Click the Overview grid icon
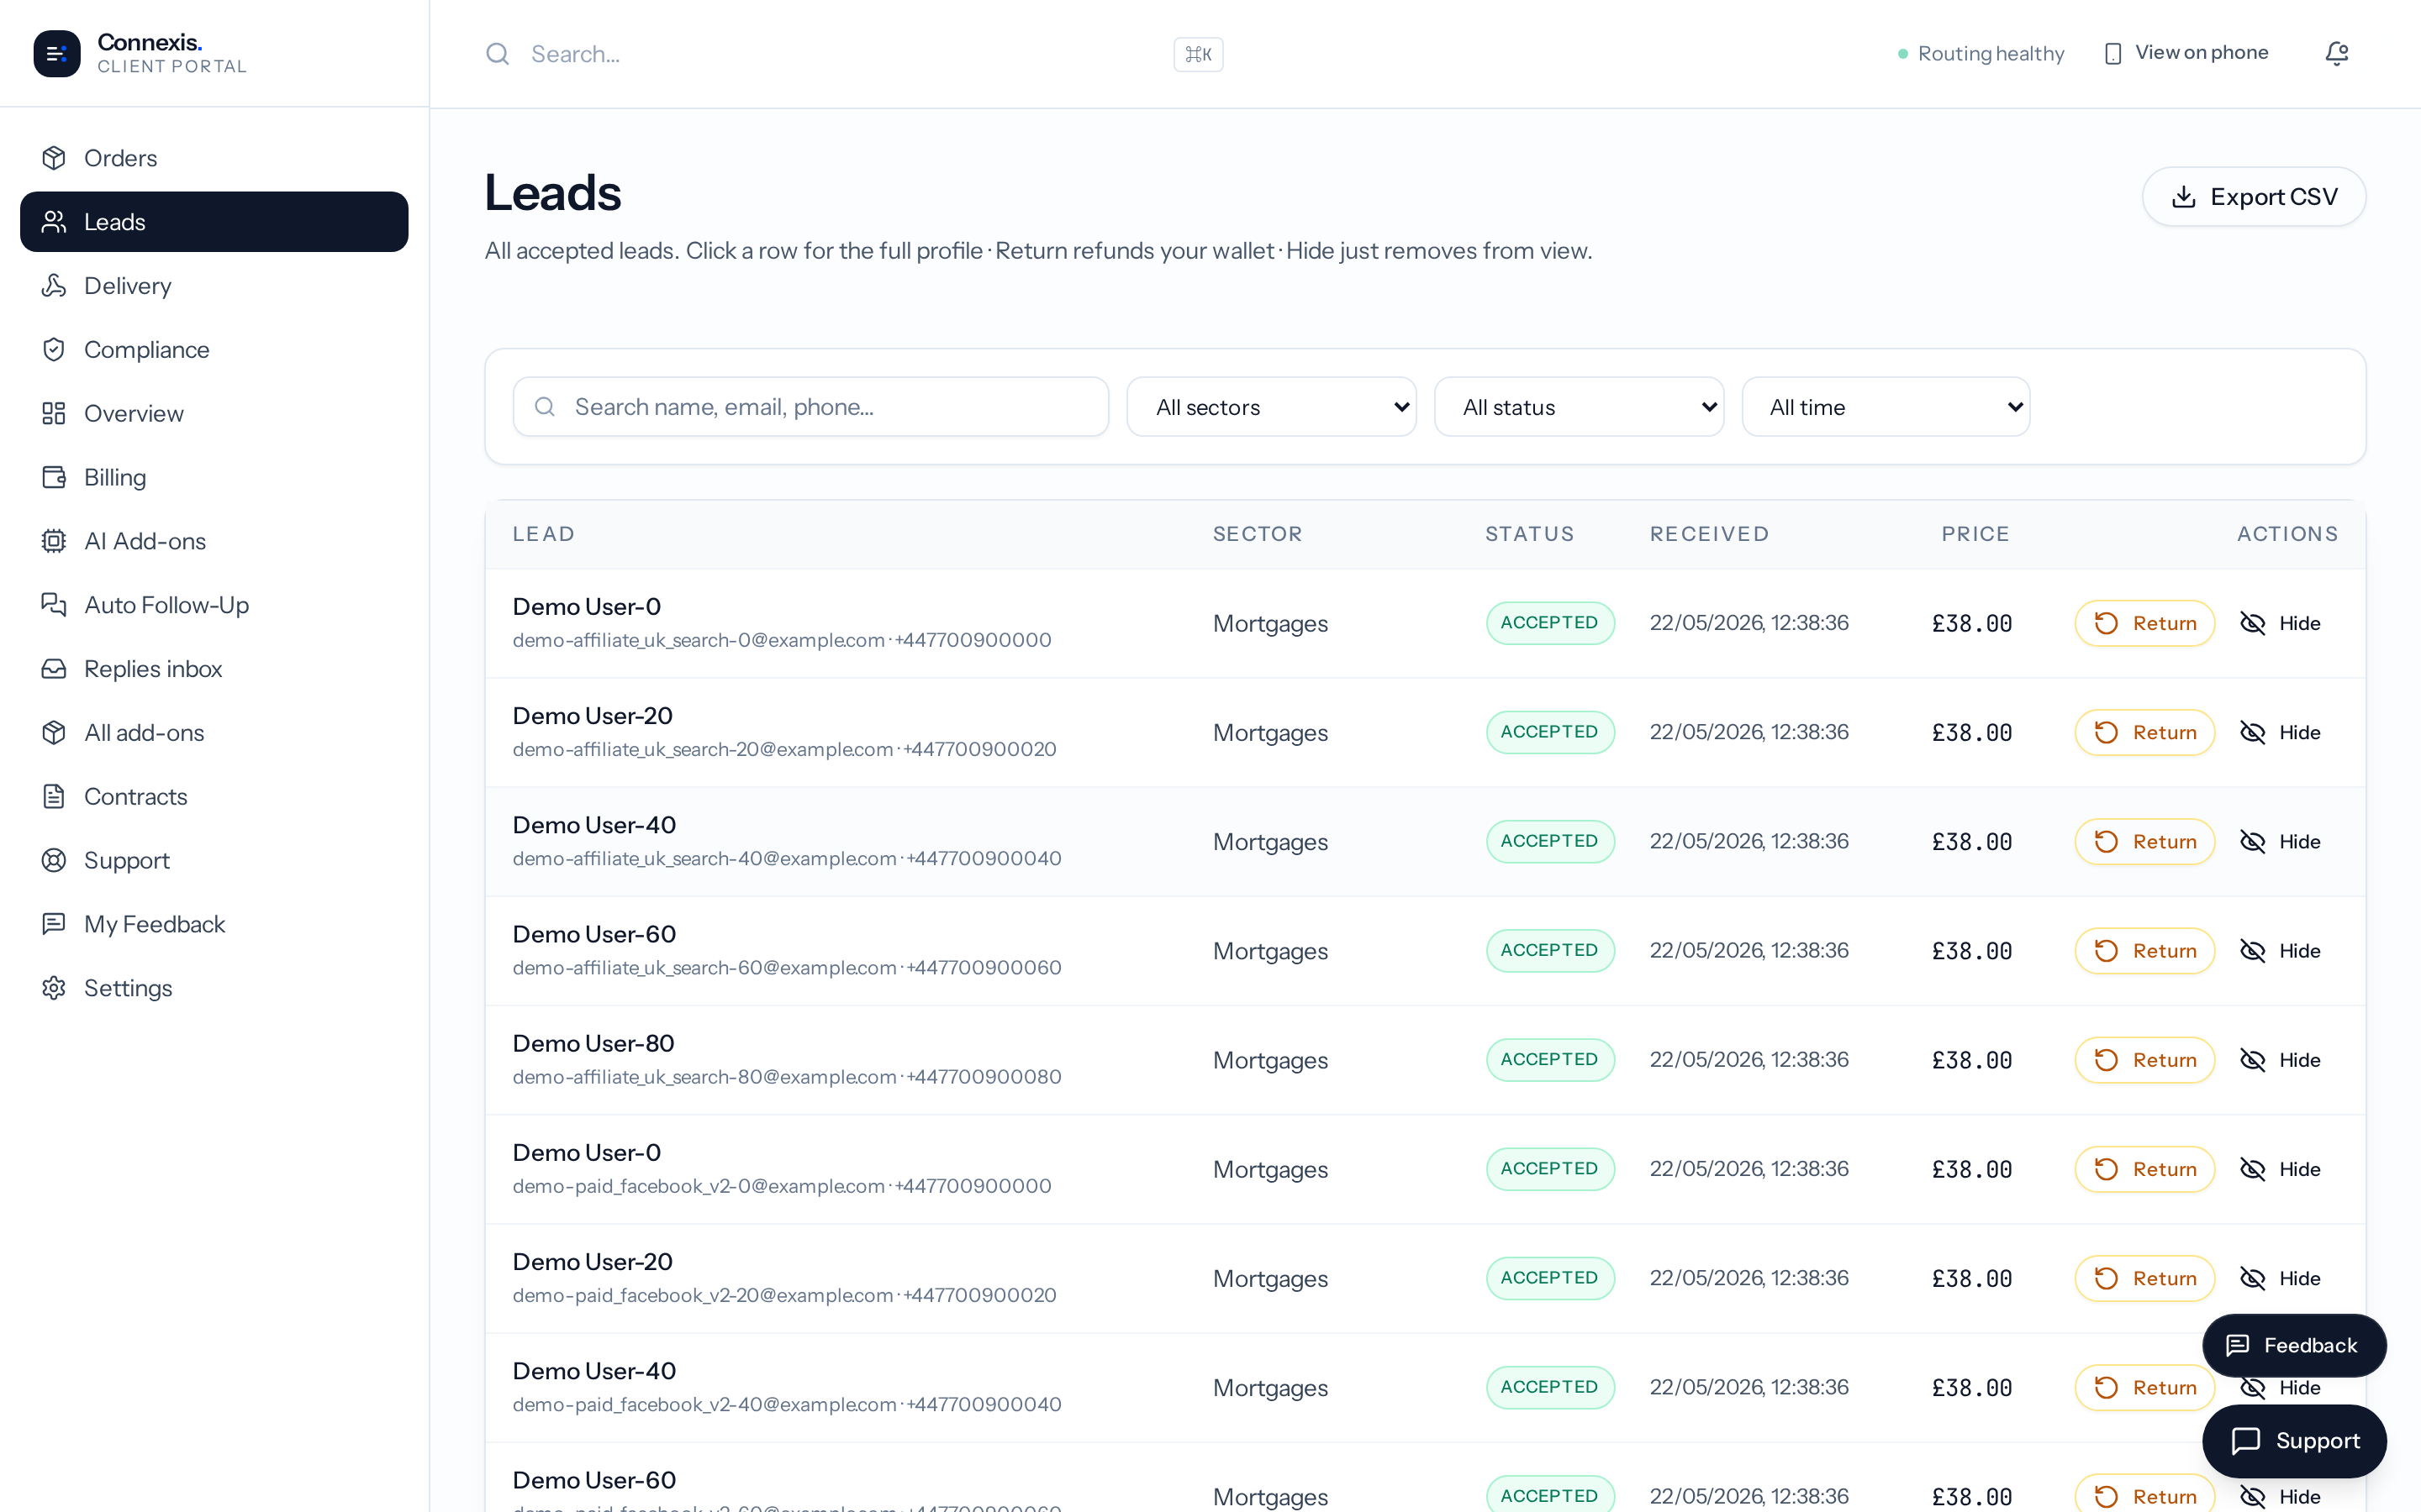 click(54, 414)
